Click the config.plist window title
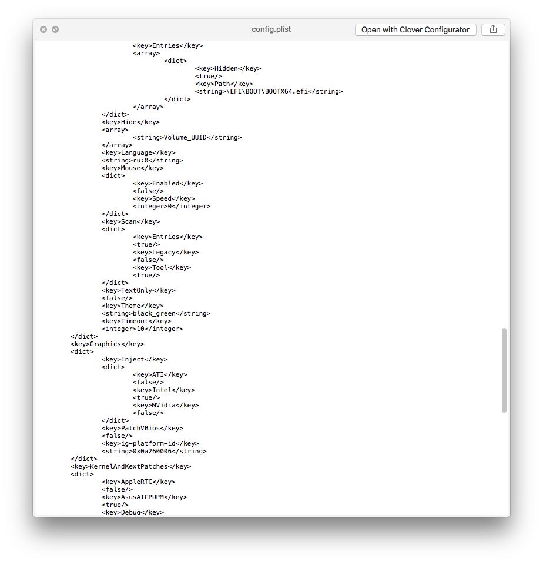The height and width of the screenshot is (564, 543). [x=271, y=29]
